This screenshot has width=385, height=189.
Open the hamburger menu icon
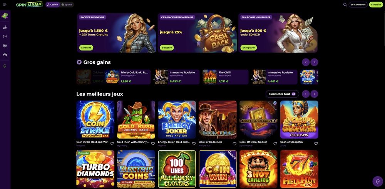pyautogui.click(x=5, y=5)
